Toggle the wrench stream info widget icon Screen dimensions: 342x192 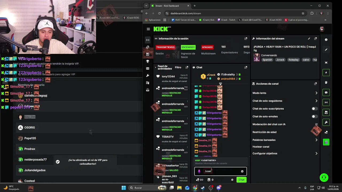[326, 122]
